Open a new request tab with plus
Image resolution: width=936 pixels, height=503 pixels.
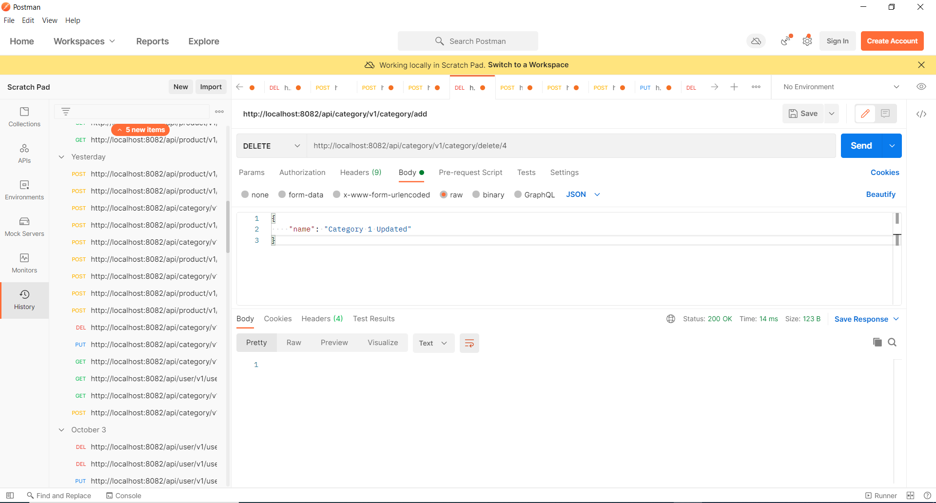734,87
